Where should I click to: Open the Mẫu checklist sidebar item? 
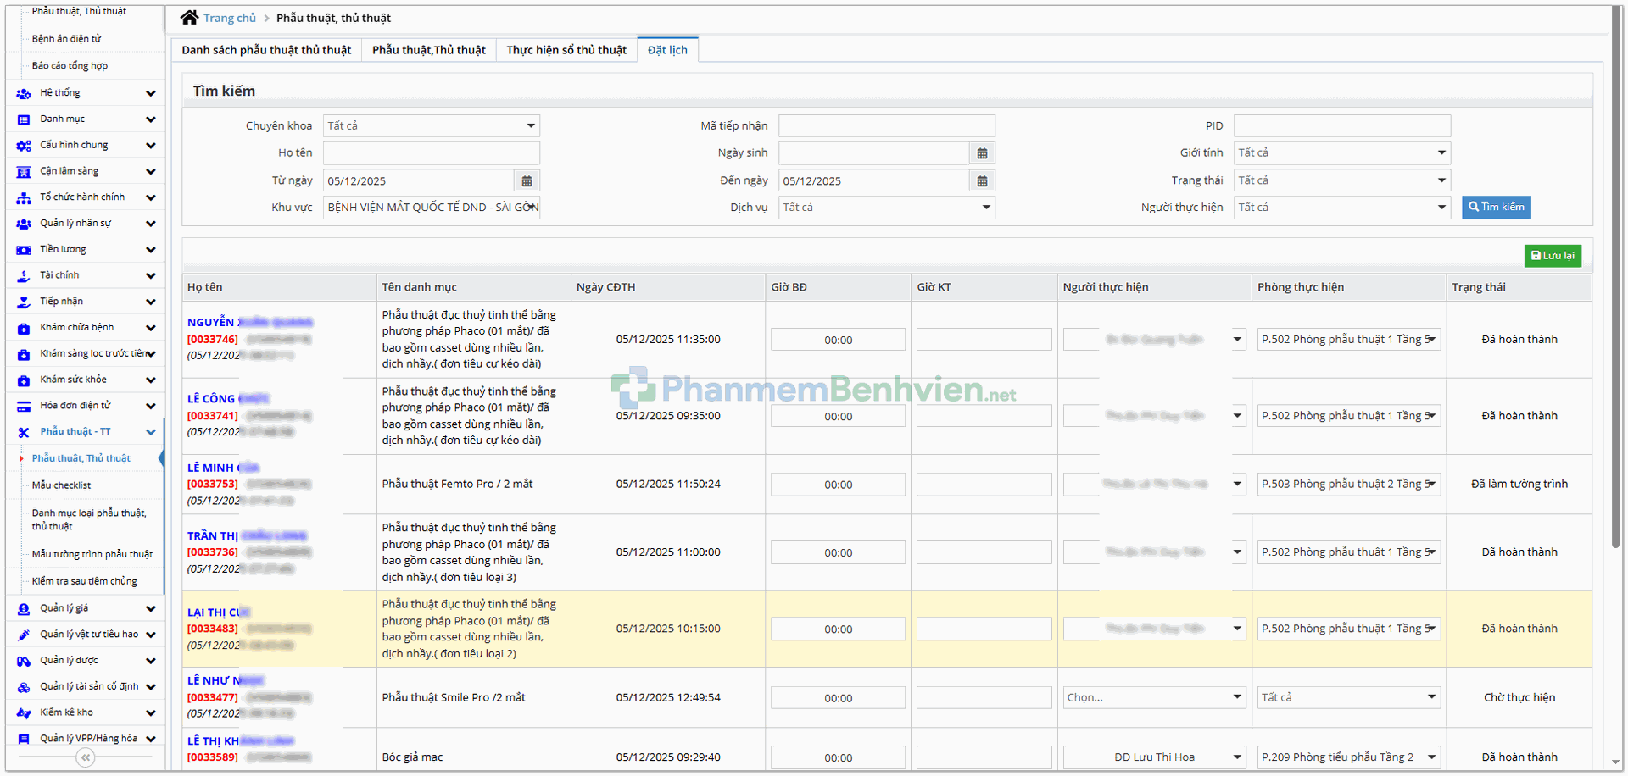(x=61, y=485)
